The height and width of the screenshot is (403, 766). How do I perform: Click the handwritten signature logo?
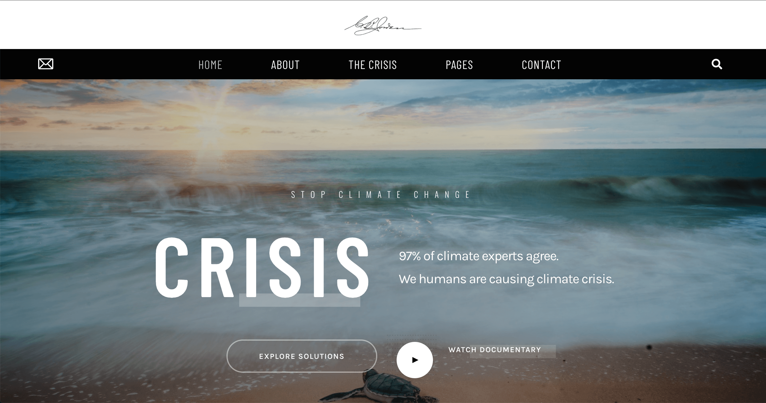pos(383,26)
